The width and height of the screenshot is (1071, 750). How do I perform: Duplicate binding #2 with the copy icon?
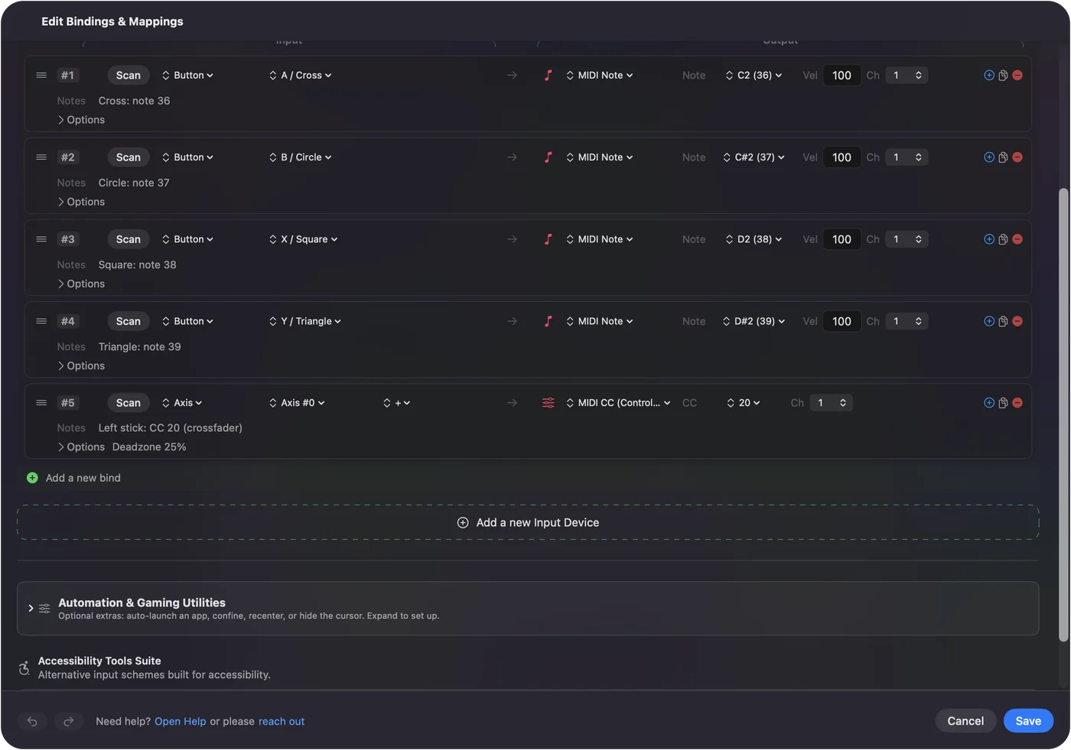pos(1003,157)
